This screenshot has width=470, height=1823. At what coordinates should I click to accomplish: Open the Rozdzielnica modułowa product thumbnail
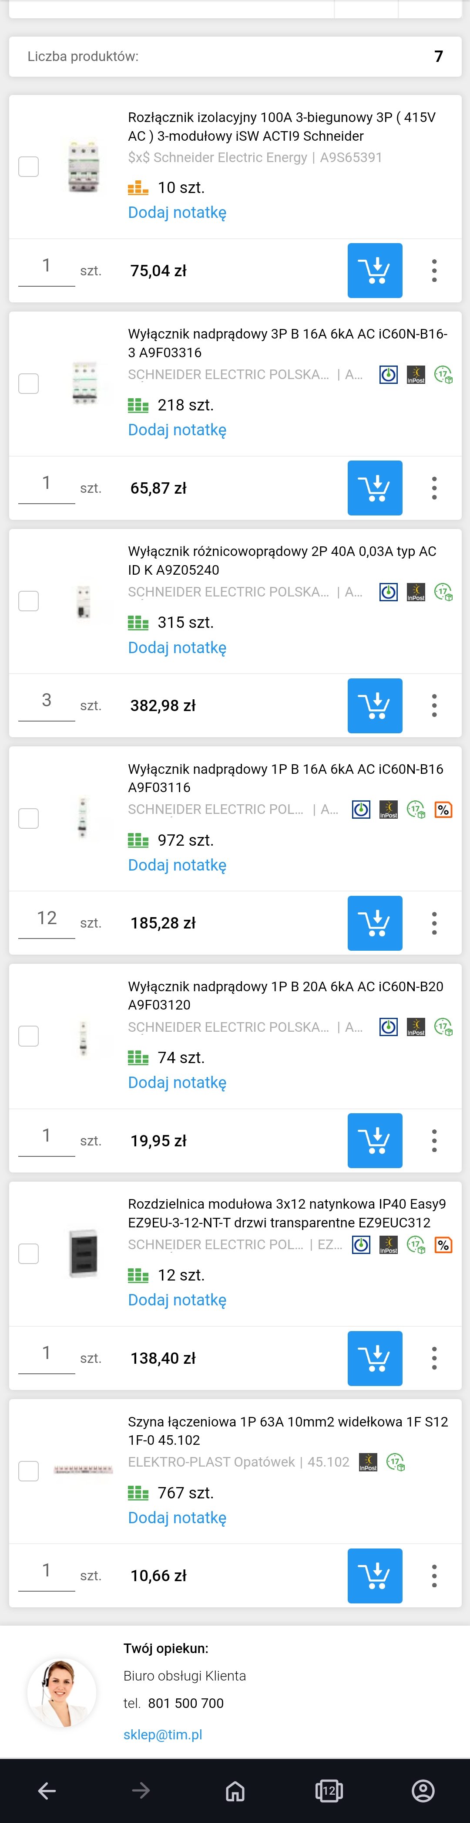pos(84,1253)
